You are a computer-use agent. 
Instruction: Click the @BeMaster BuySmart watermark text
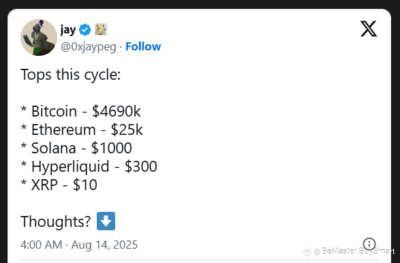[354, 251]
